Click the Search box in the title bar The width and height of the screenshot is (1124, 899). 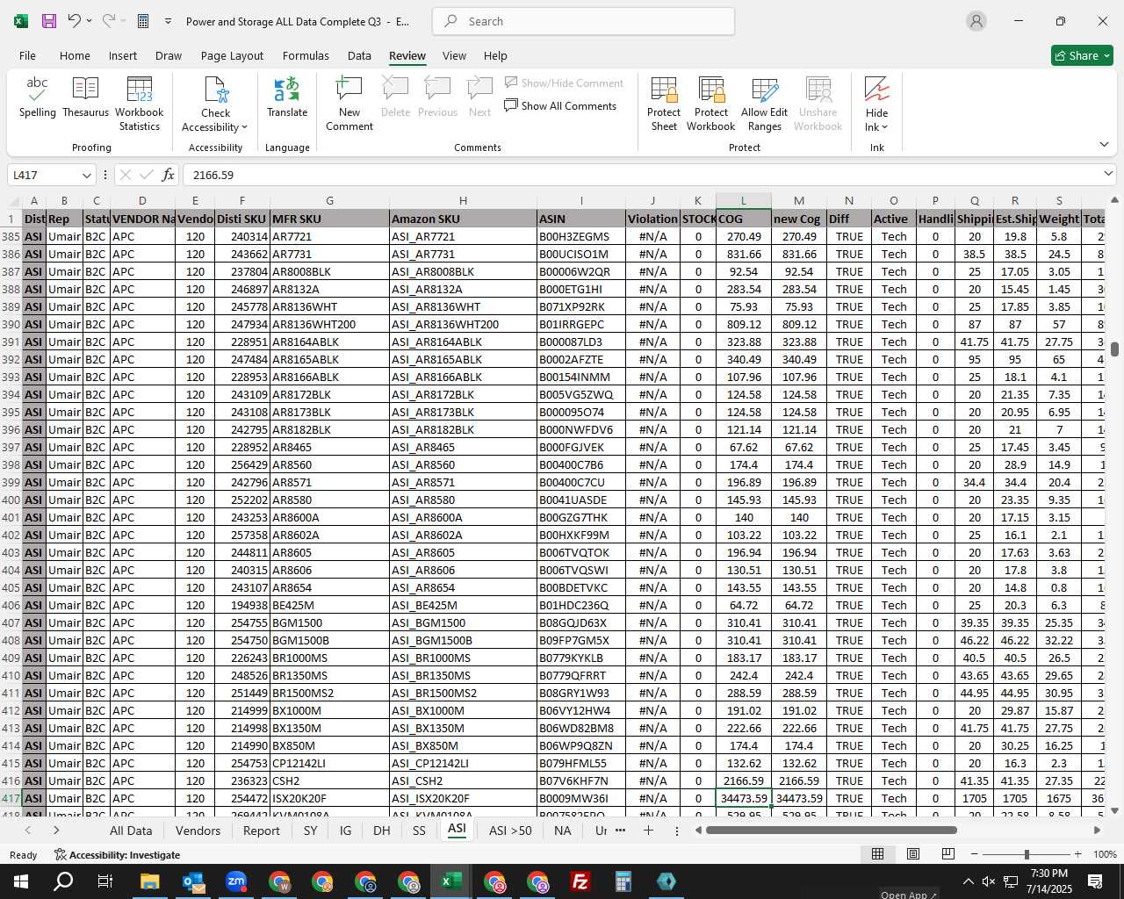(x=583, y=21)
